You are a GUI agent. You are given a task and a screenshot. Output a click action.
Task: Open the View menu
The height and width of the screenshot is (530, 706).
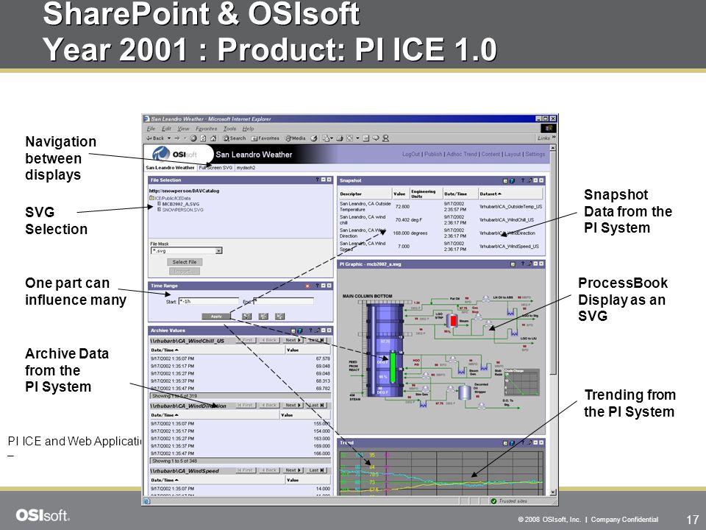pyautogui.click(x=183, y=128)
